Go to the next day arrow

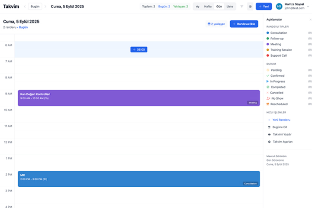[x=45, y=6]
